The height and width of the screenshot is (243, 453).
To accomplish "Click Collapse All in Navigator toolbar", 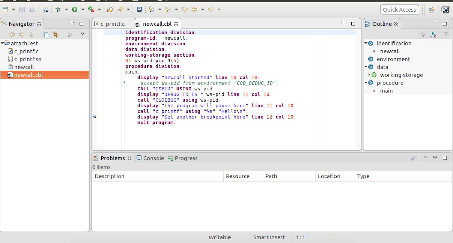I will 46,35.
